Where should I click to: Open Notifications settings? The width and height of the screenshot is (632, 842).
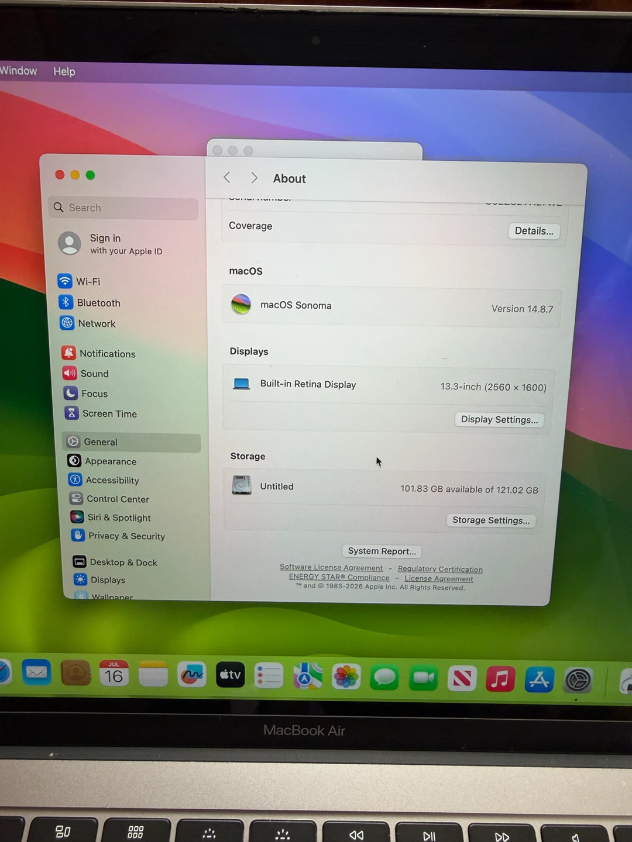(98, 353)
